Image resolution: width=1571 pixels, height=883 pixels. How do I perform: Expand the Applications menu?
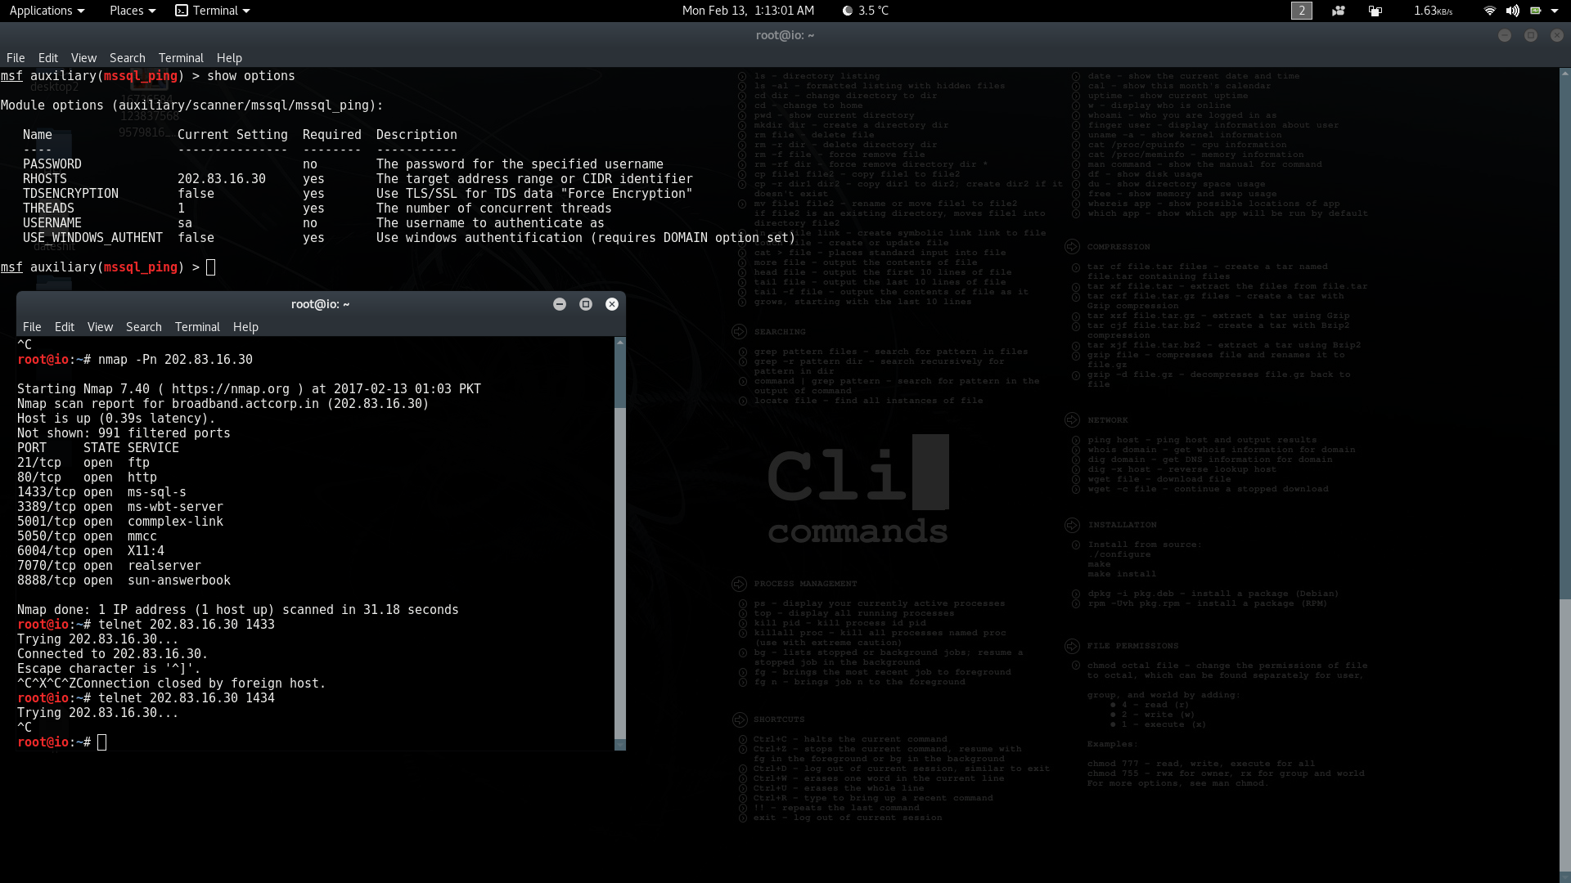47,11
